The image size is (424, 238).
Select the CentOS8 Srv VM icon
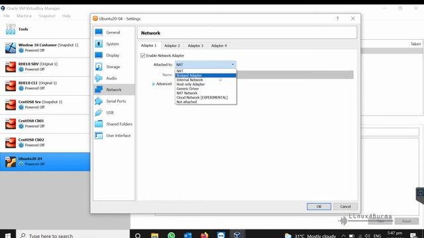(x=11, y=104)
